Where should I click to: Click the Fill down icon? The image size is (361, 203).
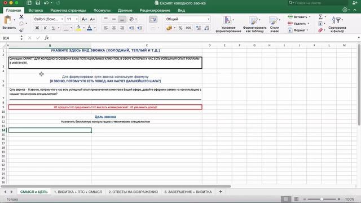(320, 24)
